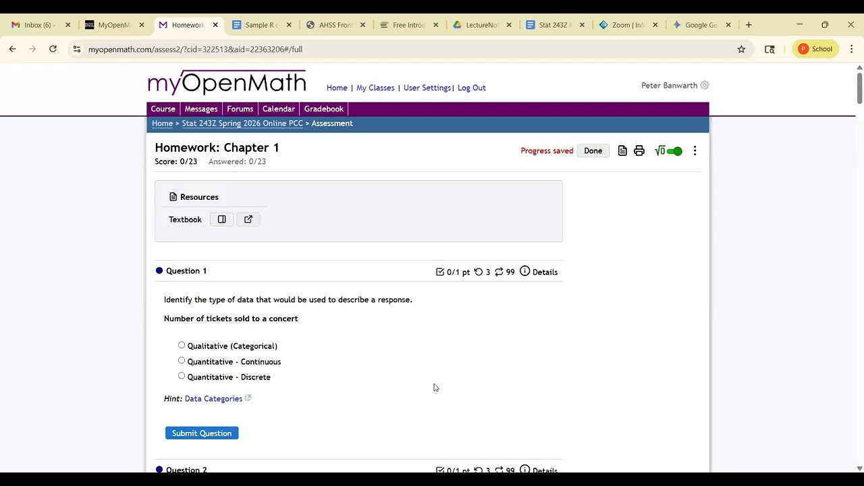The width and height of the screenshot is (864, 486).
Task: Click the browser back arrow
Action: coord(12,49)
